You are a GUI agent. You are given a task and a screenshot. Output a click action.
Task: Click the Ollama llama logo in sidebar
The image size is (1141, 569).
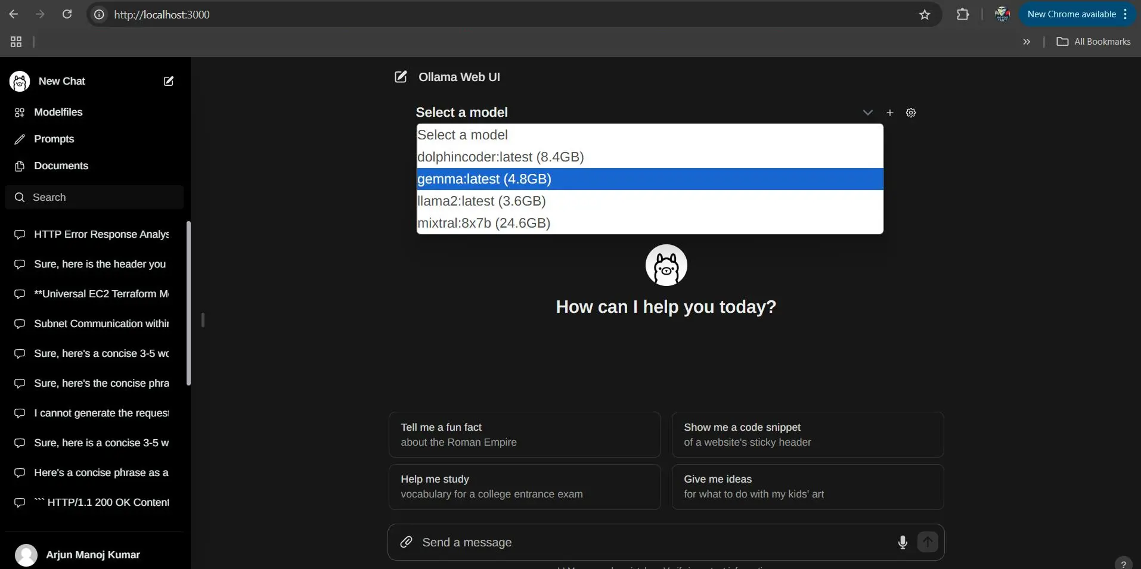pos(20,81)
